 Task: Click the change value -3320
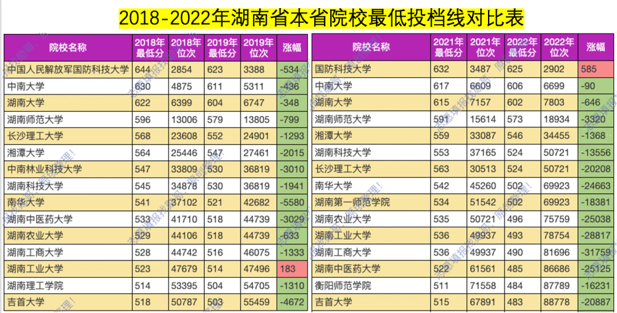(x=596, y=119)
